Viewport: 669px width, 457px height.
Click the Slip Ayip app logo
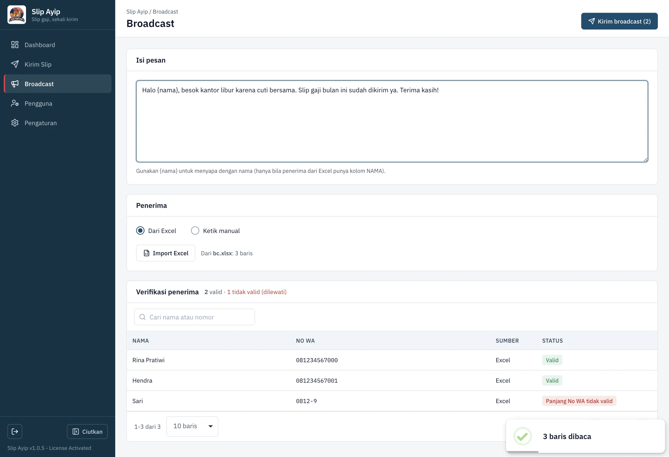click(17, 15)
